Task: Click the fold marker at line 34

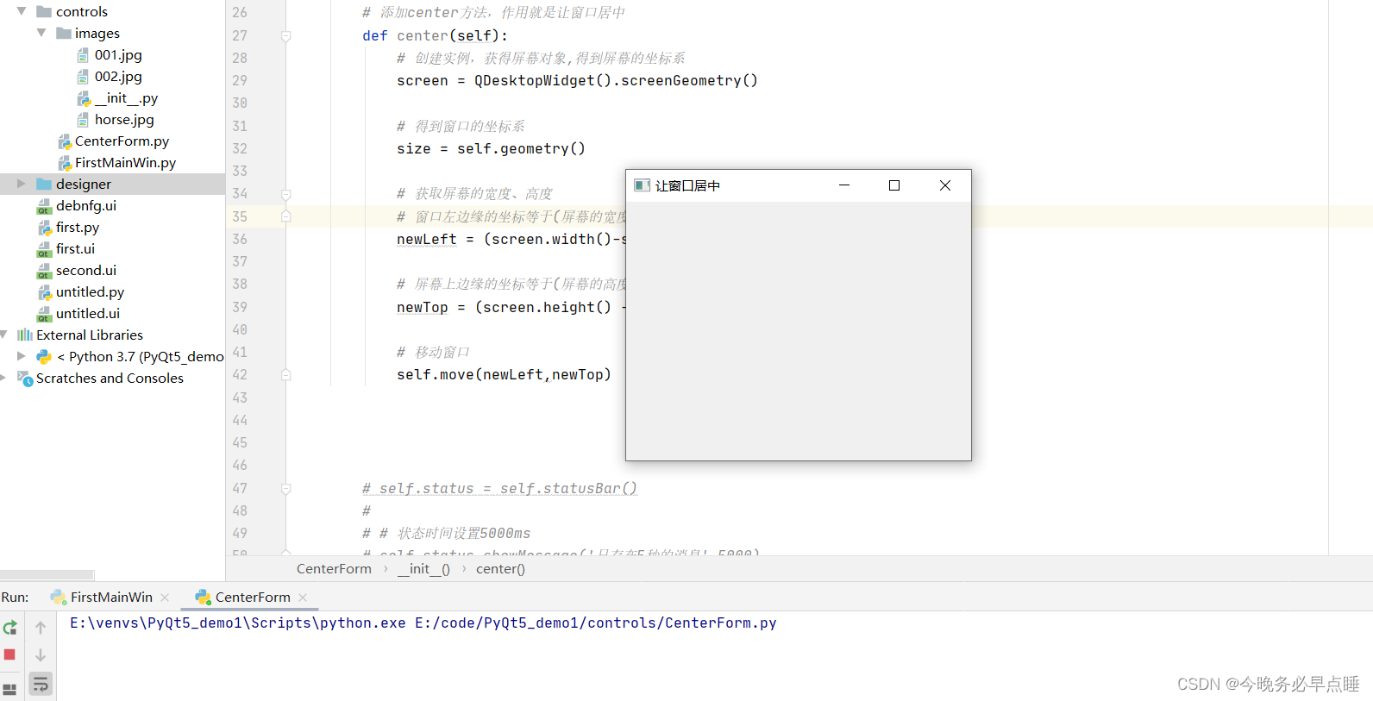Action: coord(285,194)
